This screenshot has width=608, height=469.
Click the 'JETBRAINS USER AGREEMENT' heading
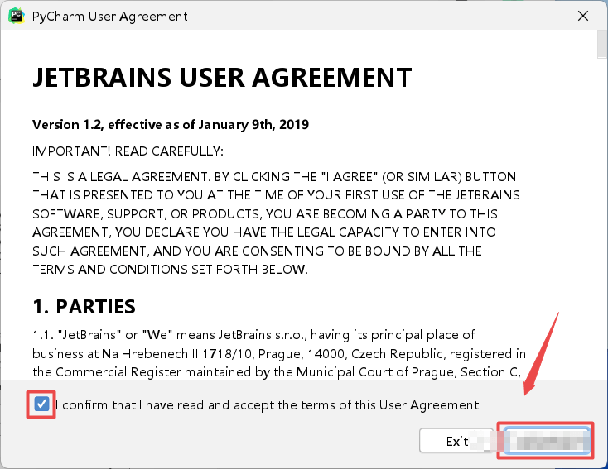point(221,78)
